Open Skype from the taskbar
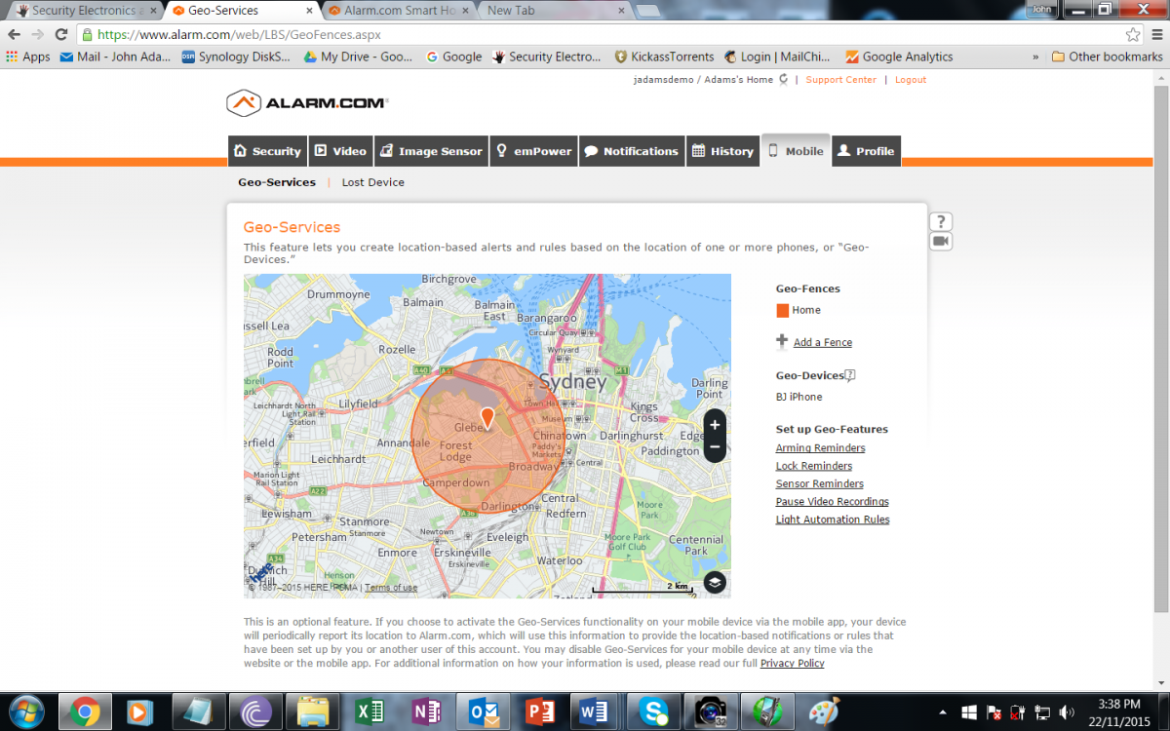Viewport: 1170px width, 731px height. tap(652, 711)
